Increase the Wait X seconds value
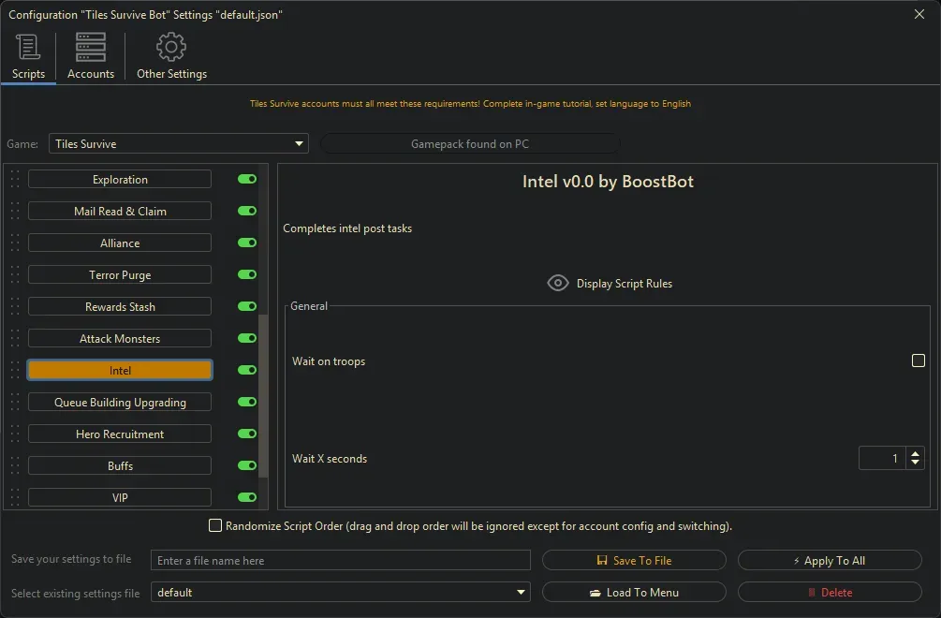This screenshot has height=618, width=941. click(915, 453)
